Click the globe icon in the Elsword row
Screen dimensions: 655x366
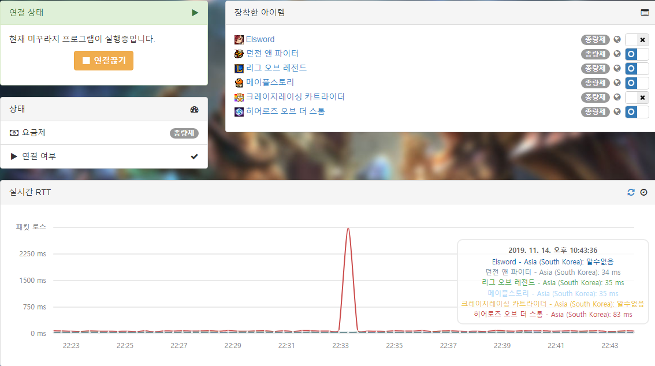coord(617,39)
